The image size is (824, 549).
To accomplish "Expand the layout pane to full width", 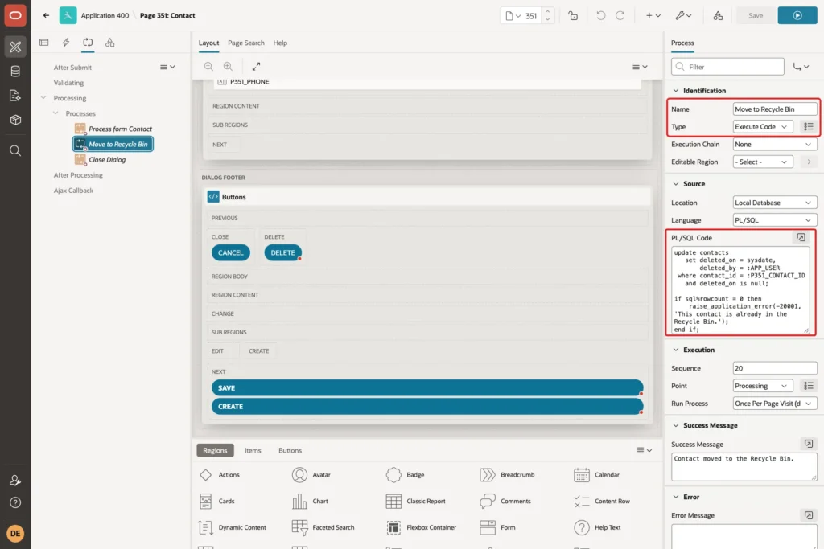I will [256, 66].
